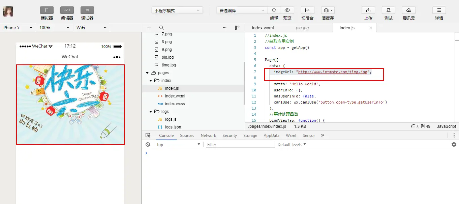459x204 pixels.
Task: Click the 切后台 background switch icon
Action: (x=307, y=10)
